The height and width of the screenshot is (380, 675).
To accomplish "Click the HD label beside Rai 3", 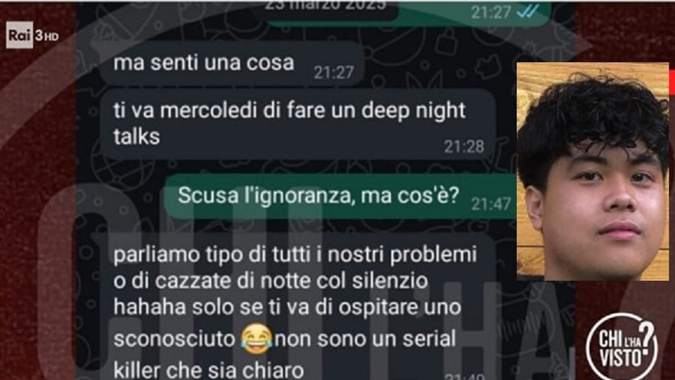I will (52, 37).
